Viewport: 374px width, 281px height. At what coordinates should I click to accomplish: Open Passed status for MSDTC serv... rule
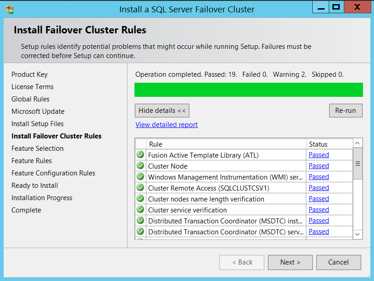[x=319, y=232]
